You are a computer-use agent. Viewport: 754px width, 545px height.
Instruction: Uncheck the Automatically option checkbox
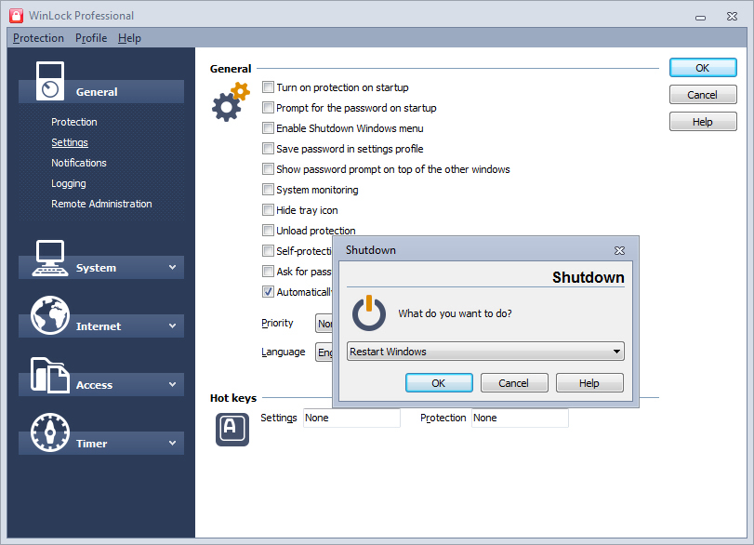(x=268, y=291)
